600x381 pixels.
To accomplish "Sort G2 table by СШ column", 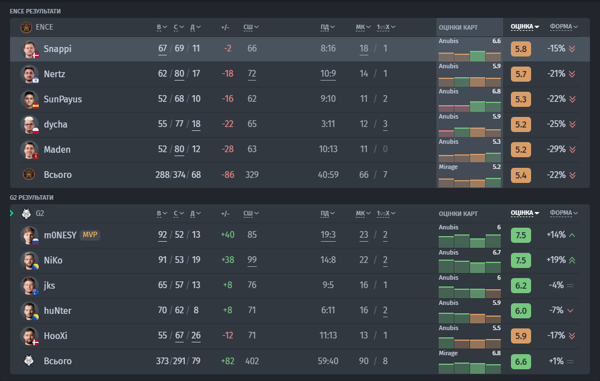I will pos(251,214).
